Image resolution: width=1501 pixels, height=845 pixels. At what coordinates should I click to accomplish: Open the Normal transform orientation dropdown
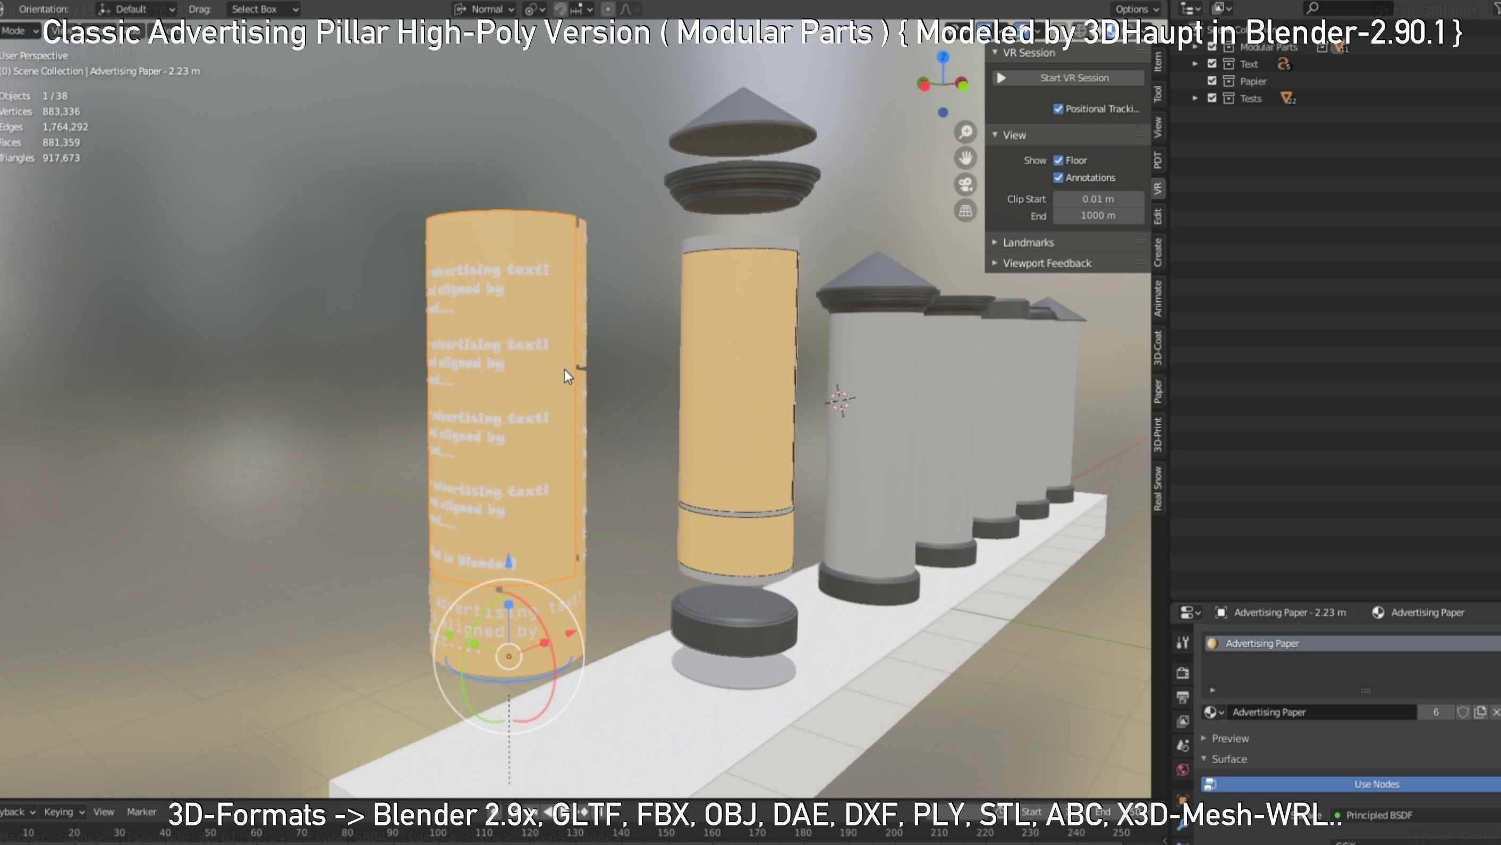pos(484,10)
